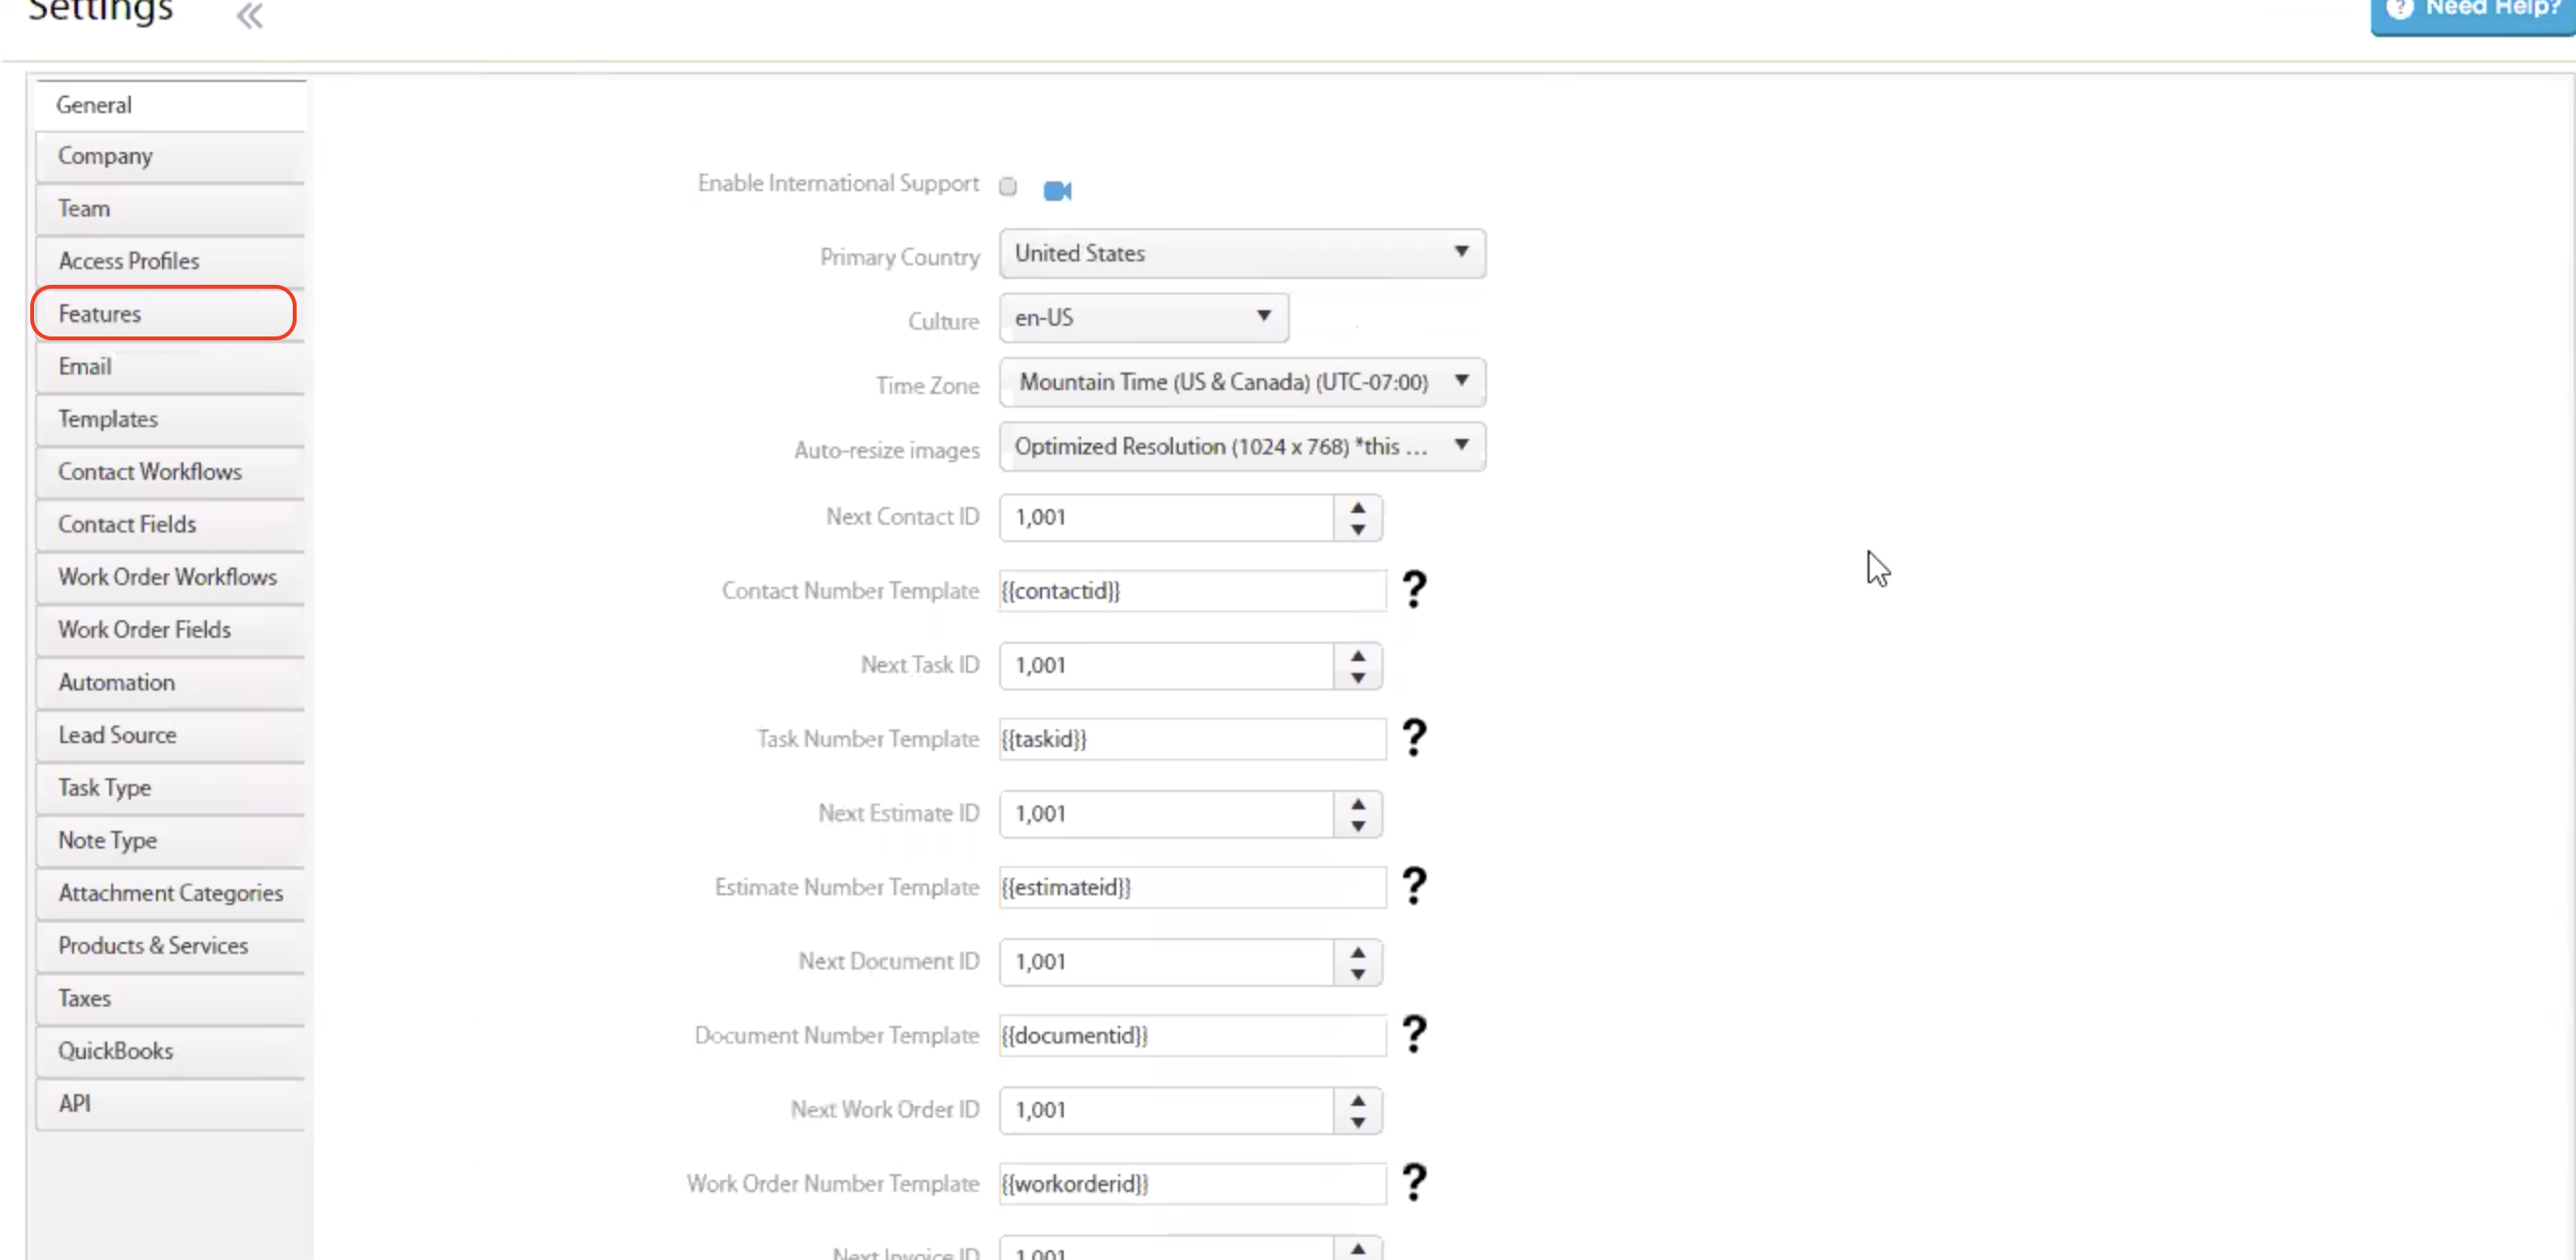Screen dimensions: 2576x1260
Task: Open the Contact Workflows tab
Action: (170, 472)
